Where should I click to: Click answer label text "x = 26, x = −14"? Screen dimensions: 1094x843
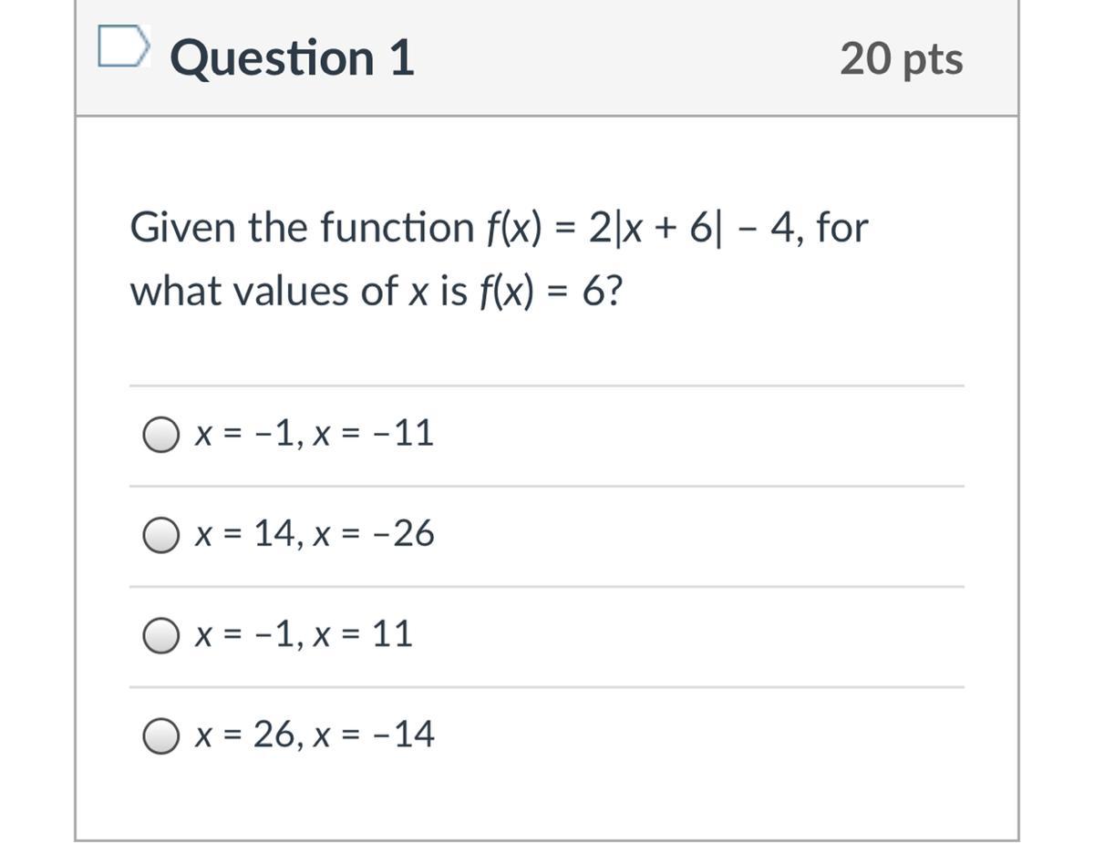314,735
